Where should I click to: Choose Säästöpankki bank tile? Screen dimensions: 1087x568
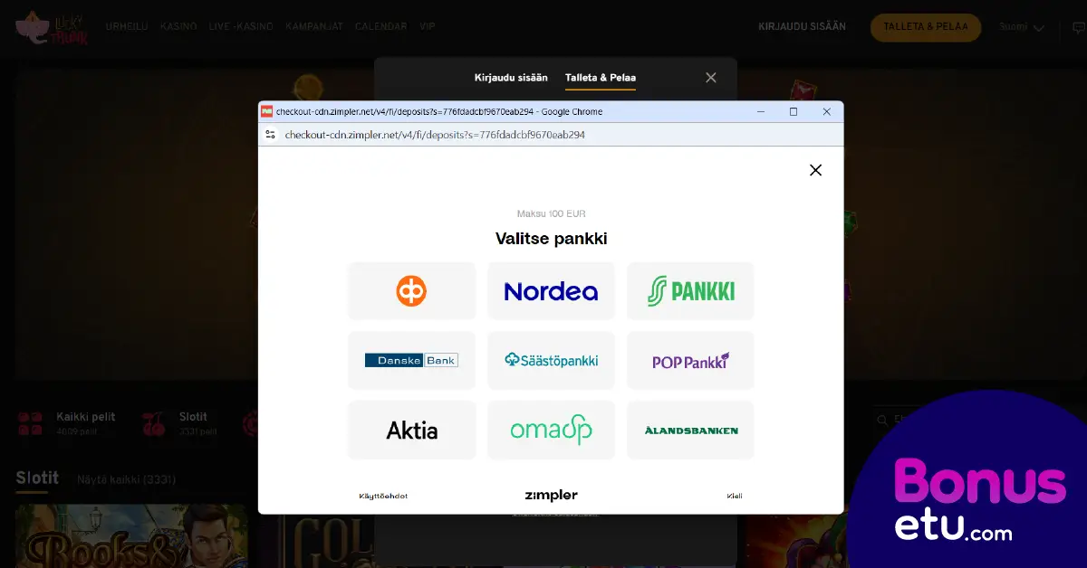click(551, 360)
